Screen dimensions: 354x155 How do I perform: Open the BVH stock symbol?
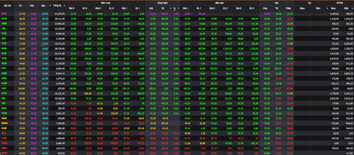[x=4, y=107]
